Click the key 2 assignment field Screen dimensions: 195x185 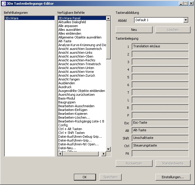coord(160,54)
